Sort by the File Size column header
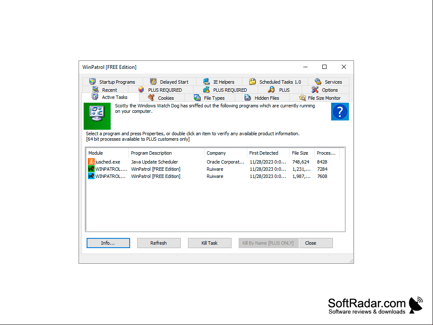 [302, 153]
